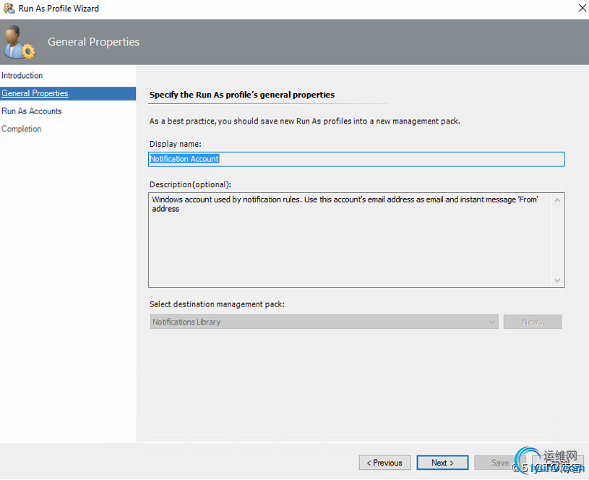Click the New... management pack button
The image size is (589, 480).
(x=533, y=322)
